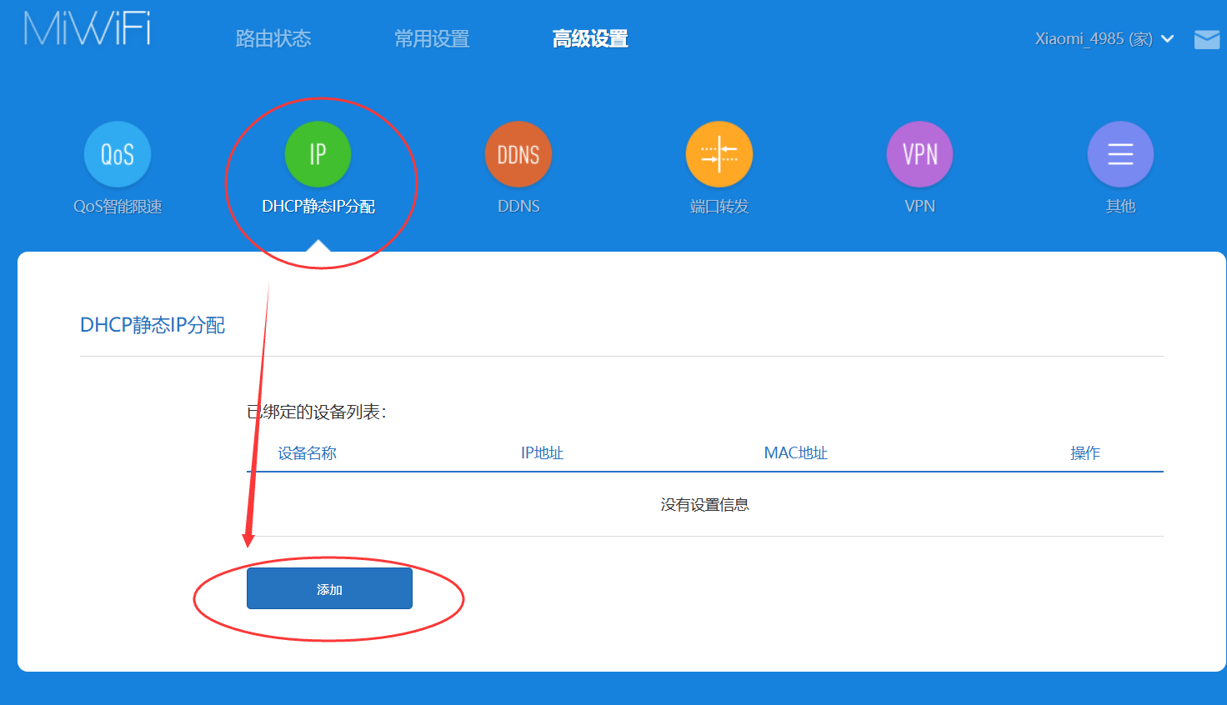Open the 端口转发 port forwarding icon

(719, 154)
